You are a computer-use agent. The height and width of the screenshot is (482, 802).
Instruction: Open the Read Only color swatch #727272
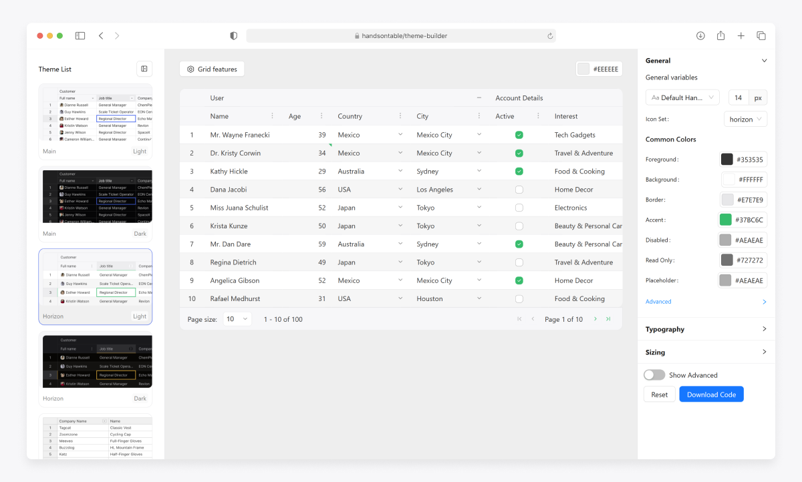tap(726, 260)
